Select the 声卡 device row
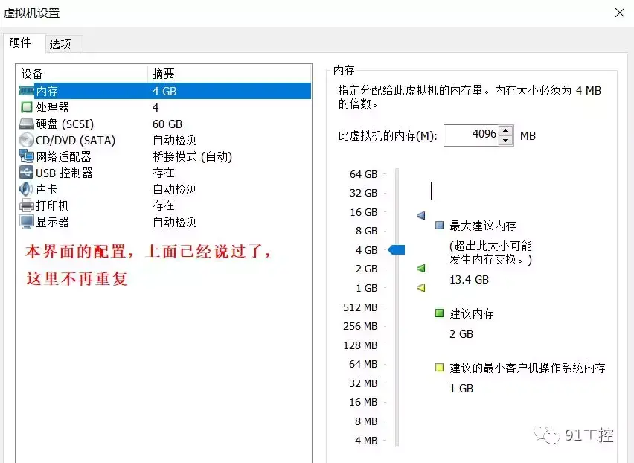The width and height of the screenshot is (634, 463). (165, 189)
